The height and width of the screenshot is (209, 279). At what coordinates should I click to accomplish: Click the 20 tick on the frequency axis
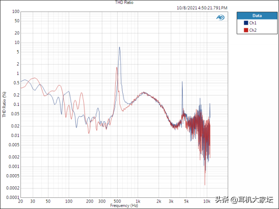click(20, 201)
